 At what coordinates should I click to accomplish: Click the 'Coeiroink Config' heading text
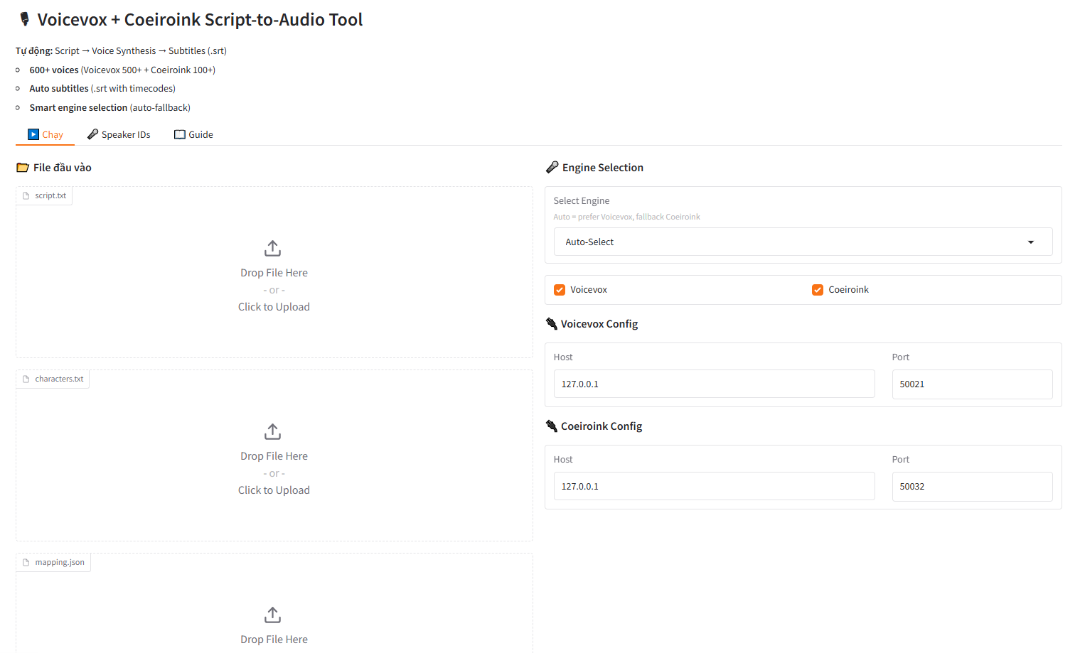[602, 426]
